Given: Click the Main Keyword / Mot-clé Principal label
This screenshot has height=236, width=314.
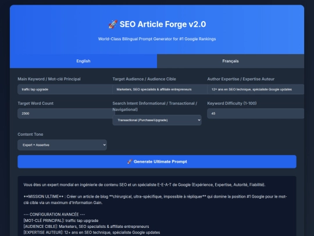Looking at the screenshot, I should point(49,79).
